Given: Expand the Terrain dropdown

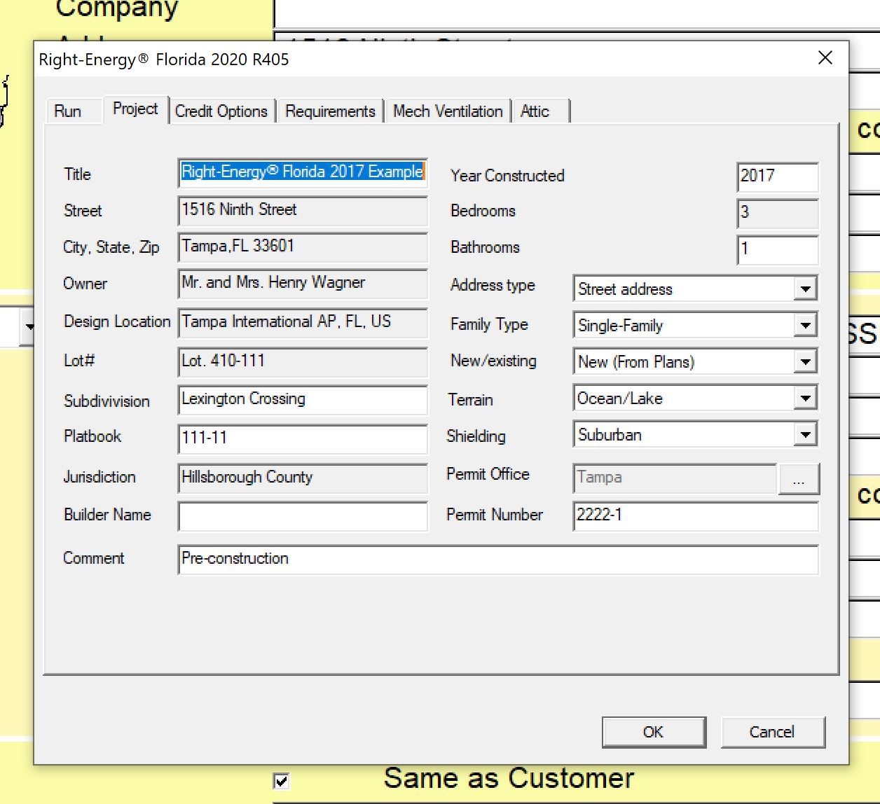Looking at the screenshot, I should (806, 398).
